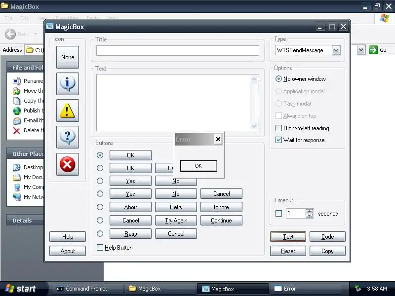This screenshot has height=296, width=395.
Task: Click the Back arrow in Explorer
Action: [10, 34]
